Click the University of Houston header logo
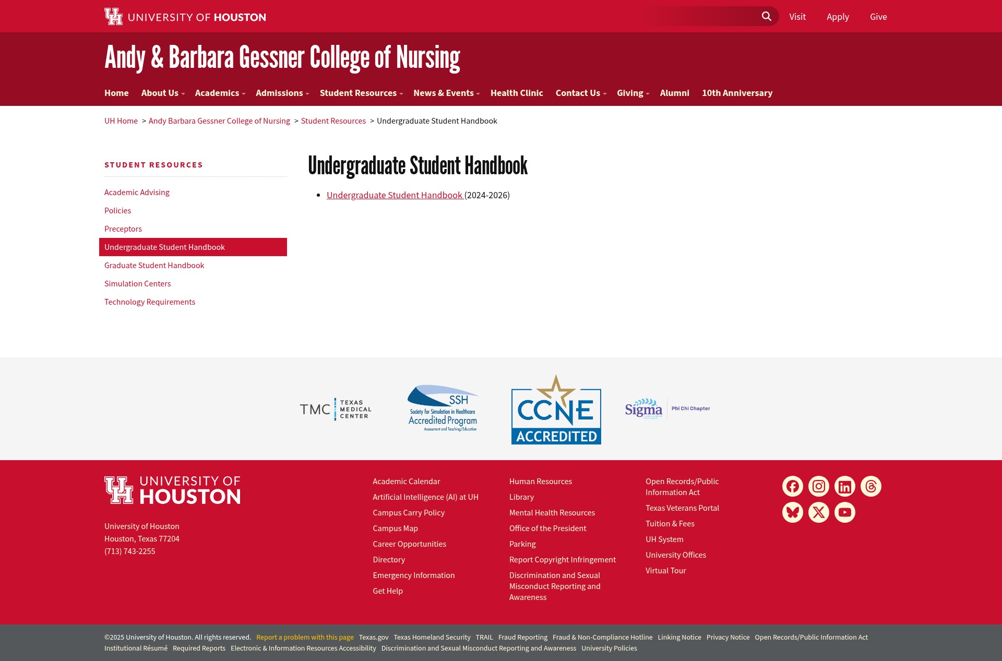This screenshot has height=661, width=1002. click(x=185, y=17)
